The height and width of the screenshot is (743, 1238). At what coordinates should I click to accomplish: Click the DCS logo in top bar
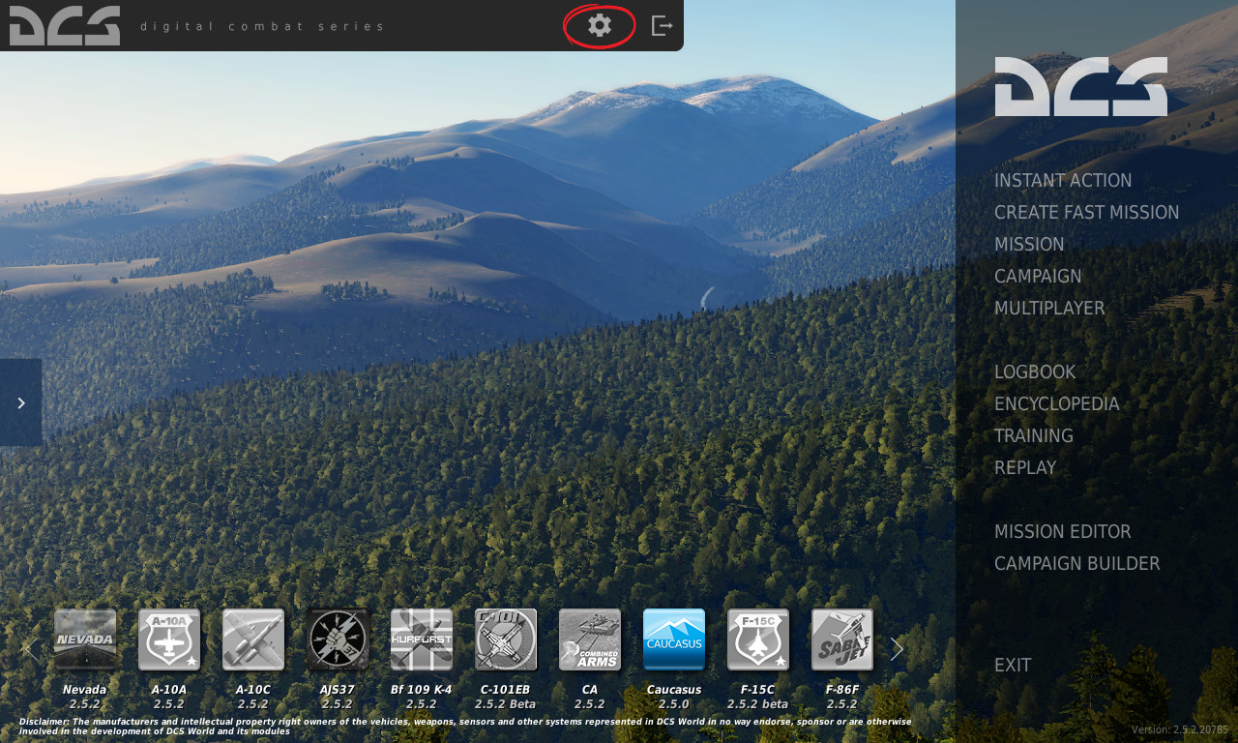(x=65, y=25)
